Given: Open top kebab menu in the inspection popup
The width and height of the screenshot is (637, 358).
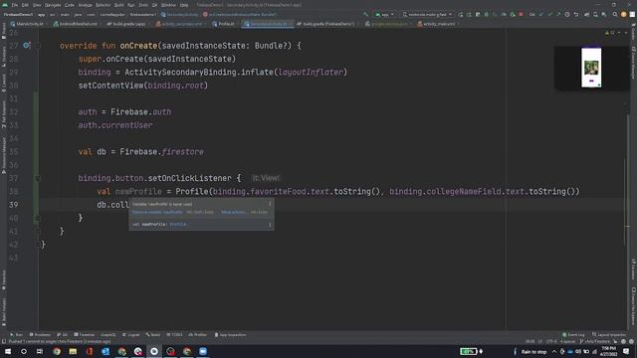Looking at the screenshot, I should (270, 204).
